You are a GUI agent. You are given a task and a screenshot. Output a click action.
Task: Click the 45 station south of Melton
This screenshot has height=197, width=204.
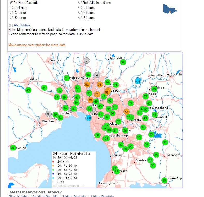(28, 90)
